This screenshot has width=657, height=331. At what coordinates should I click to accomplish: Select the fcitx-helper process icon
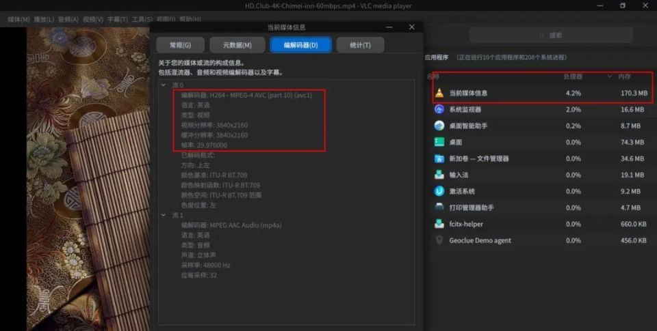(439, 224)
